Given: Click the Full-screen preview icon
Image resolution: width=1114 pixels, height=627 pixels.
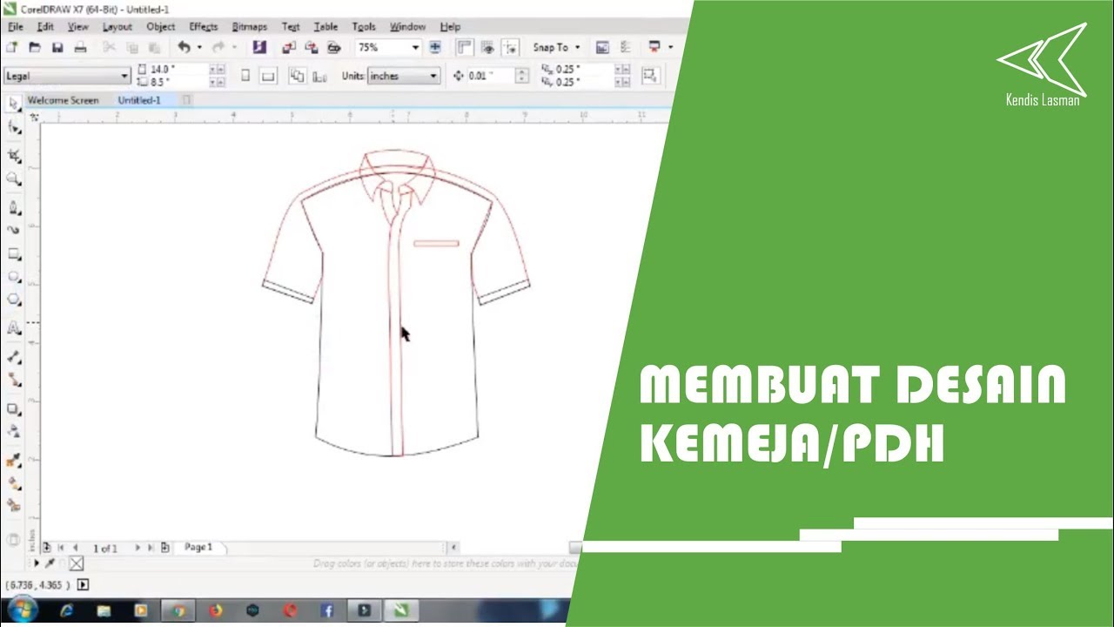Looking at the screenshot, I should [435, 47].
